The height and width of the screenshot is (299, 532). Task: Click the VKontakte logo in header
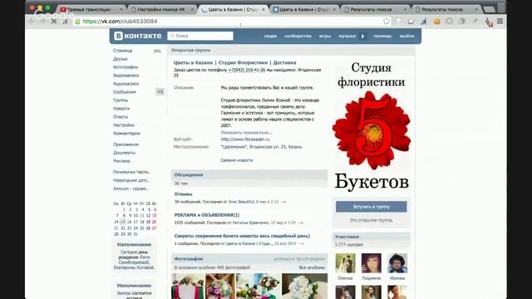(x=137, y=36)
